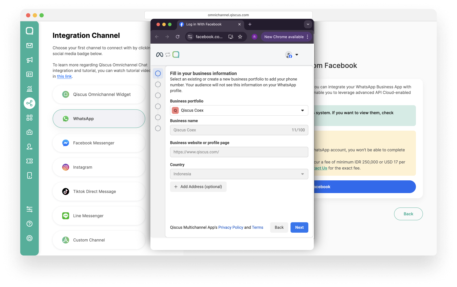The height and width of the screenshot is (287, 457).
Task: Click the Chrome back arrow
Action: (x=157, y=37)
